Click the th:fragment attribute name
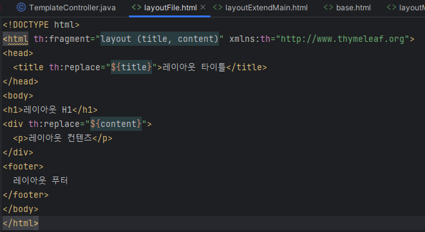This screenshot has width=425, height=232. [x=62, y=39]
